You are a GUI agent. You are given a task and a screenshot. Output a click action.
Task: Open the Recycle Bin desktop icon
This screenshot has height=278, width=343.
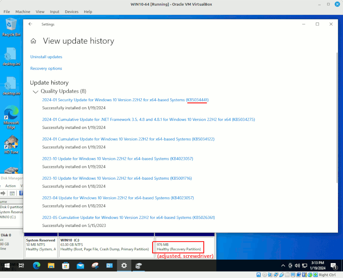(x=11, y=27)
